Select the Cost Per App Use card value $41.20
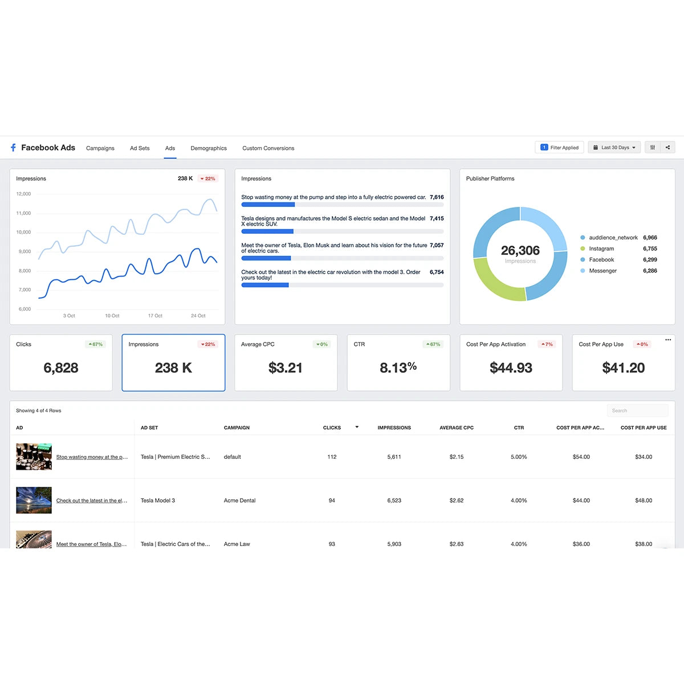The height and width of the screenshot is (684, 684). coord(624,368)
